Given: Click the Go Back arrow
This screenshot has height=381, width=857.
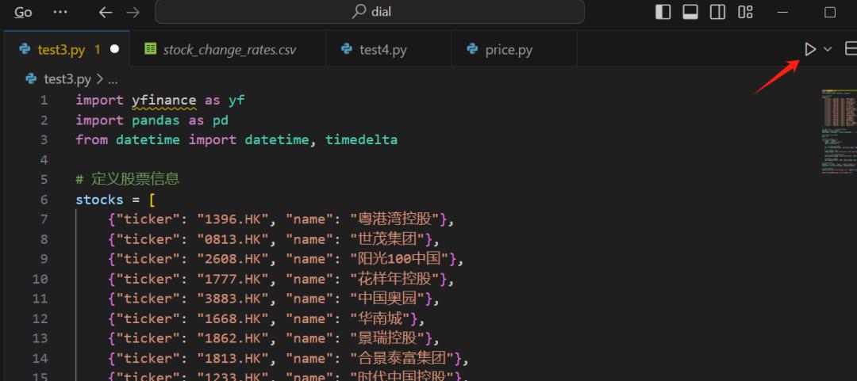Looking at the screenshot, I should (106, 12).
